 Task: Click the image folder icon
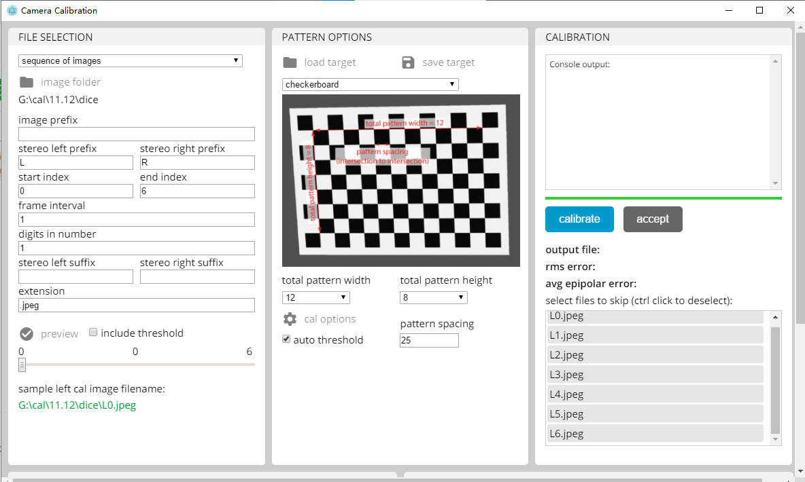(x=27, y=82)
